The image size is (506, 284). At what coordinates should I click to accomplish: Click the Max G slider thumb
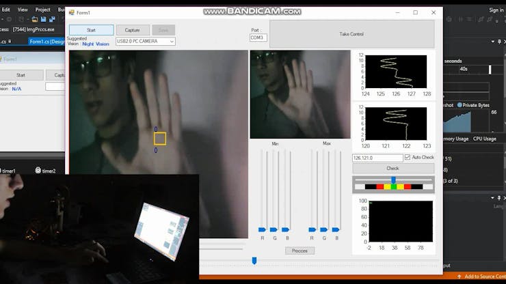[323, 229]
